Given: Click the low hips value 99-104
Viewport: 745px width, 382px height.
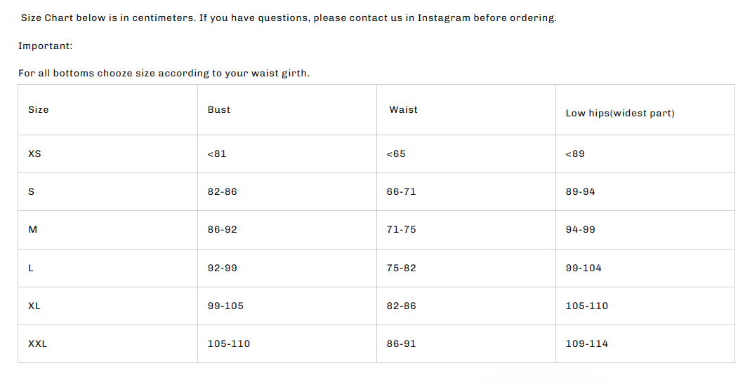Looking at the screenshot, I should pyautogui.click(x=584, y=268).
